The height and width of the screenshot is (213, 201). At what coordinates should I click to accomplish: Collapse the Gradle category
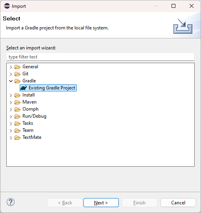11,81
